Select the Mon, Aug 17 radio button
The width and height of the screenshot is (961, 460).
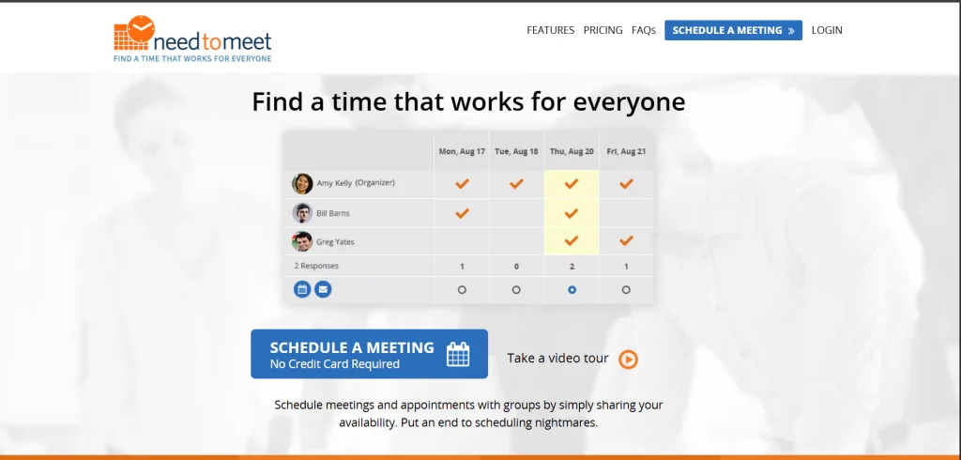(462, 290)
